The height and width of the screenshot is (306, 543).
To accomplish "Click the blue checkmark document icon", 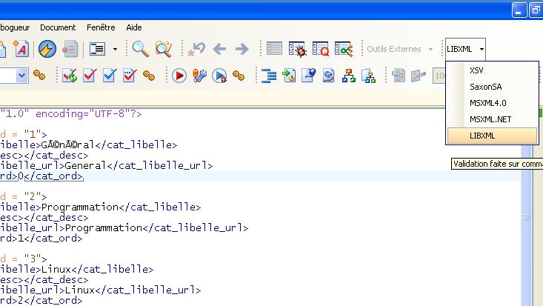I will (x=110, y=76).
